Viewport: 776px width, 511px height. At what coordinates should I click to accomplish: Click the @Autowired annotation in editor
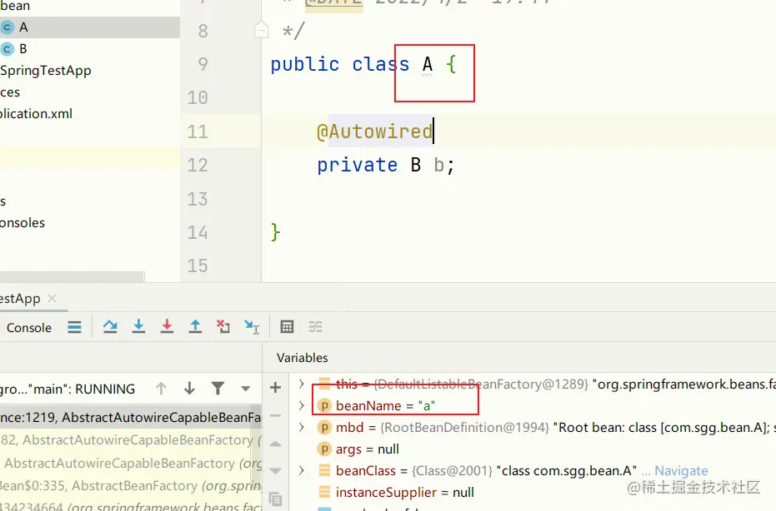coord(374,131)
